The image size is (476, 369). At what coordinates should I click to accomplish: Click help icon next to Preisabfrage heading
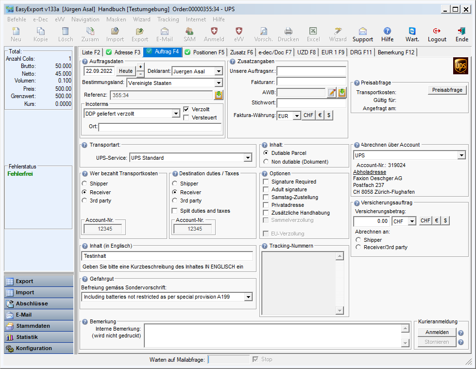357,83
